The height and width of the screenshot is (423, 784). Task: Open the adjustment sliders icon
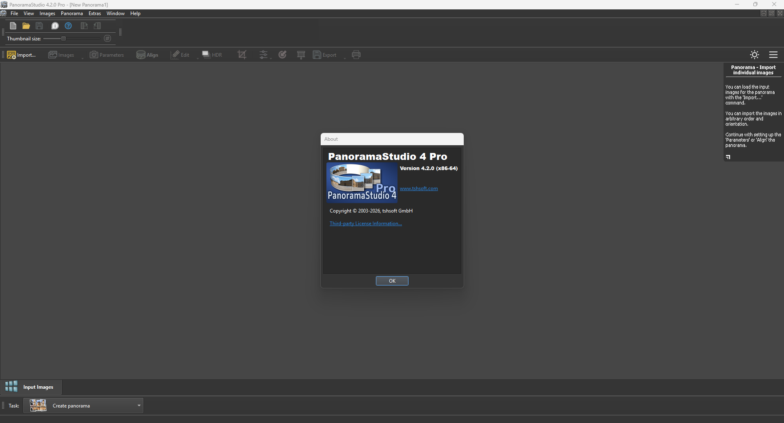[x=264, y=55]
